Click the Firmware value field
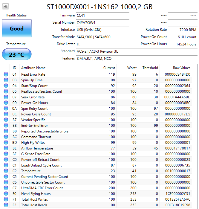The height and width of the screenshot is (209, 199). click(102, 15)
